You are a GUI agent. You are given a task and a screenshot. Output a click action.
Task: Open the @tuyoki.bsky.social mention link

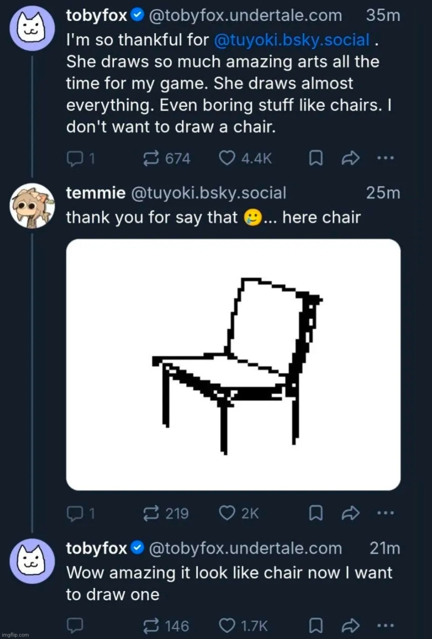click(292, 40)
